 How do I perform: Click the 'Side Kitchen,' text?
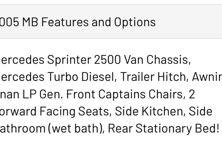click(x=150, y=111)
